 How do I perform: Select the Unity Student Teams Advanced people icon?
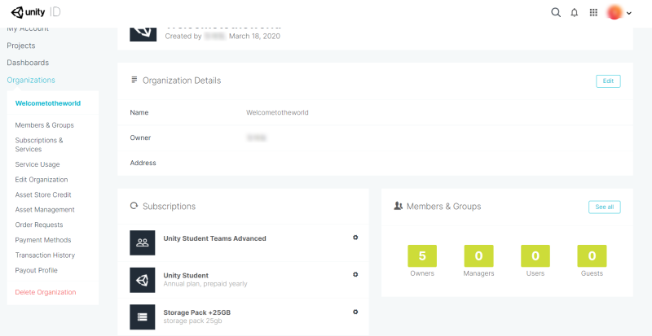142,243
